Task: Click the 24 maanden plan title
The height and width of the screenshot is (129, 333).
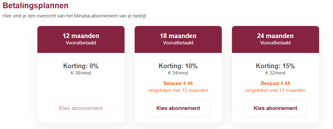Action: point(275,36)
